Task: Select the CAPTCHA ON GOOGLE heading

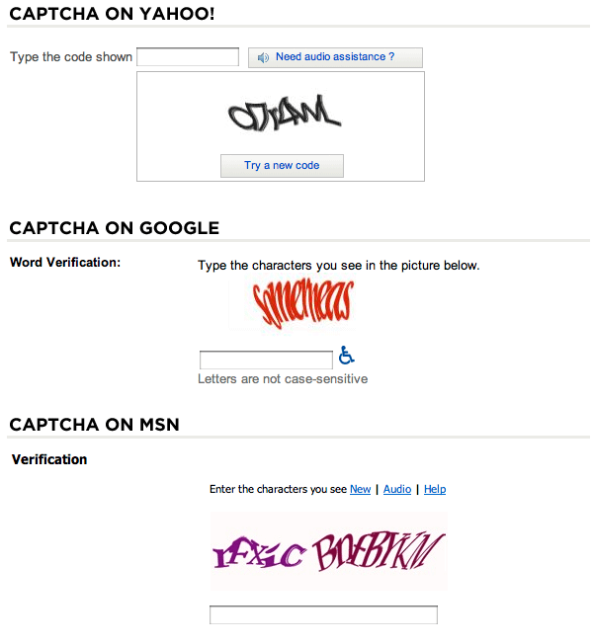Action: (x=115, y=228)
